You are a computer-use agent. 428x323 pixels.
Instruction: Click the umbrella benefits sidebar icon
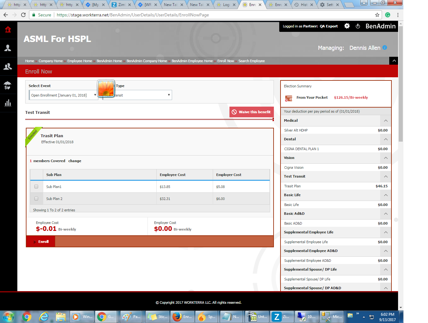8,85
